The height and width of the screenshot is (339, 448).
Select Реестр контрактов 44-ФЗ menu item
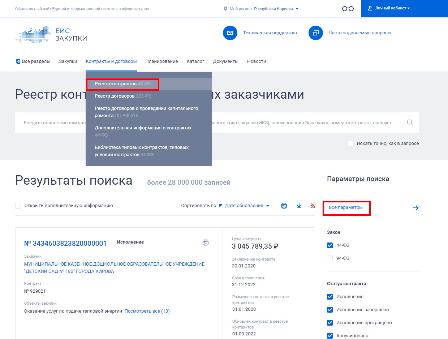[x=149, y=84]
